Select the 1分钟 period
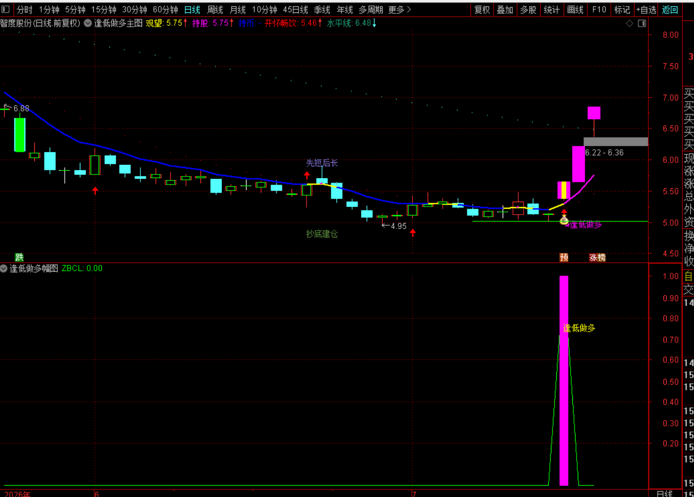Image resolution: width=694 pixels, height=497 pixels. point(49,10)
